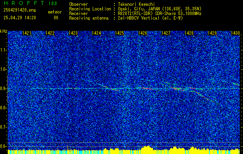243x154 pixels.
Task: Click the 1424 time marker
Action: pyautogui.click(x=97, y=33)
